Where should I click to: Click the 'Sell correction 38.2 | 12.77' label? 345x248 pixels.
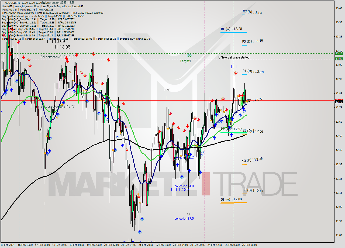(57, 106)
